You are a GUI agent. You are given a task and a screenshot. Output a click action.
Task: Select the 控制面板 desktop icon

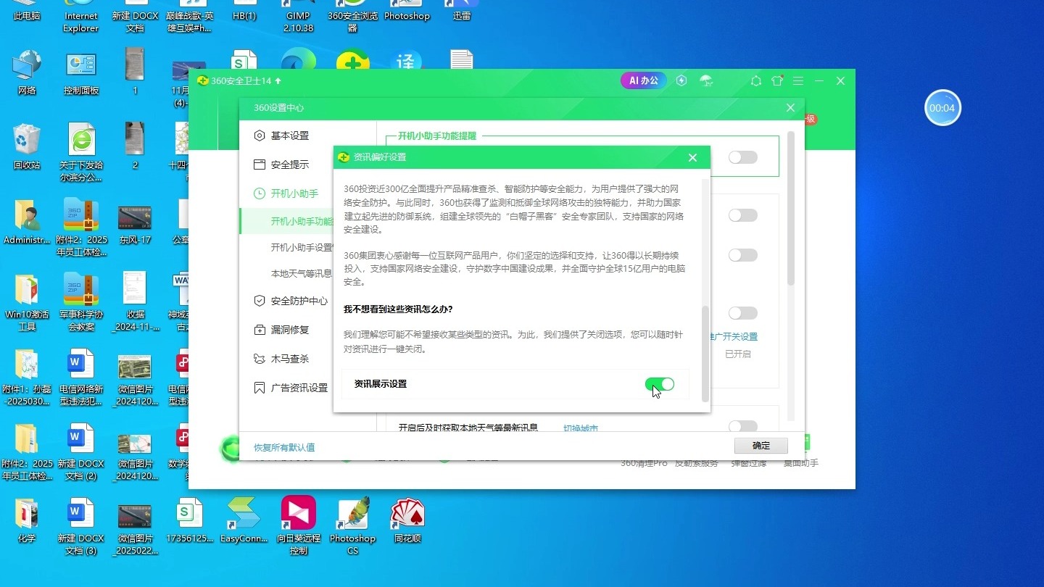[x=81, y=72]
